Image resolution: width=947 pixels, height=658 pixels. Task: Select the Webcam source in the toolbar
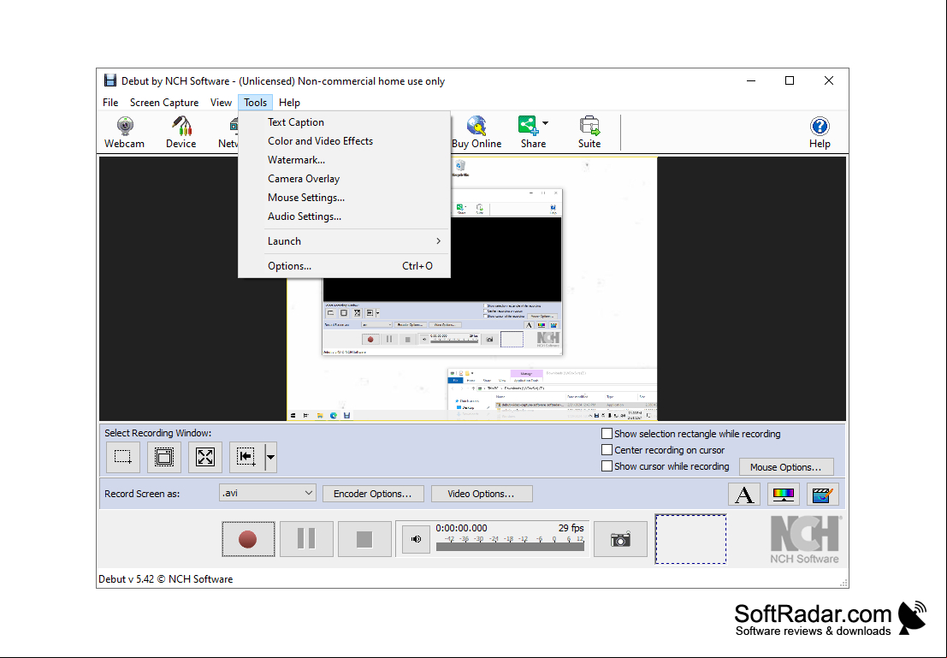pyautogui.click(x=124, y=133)
